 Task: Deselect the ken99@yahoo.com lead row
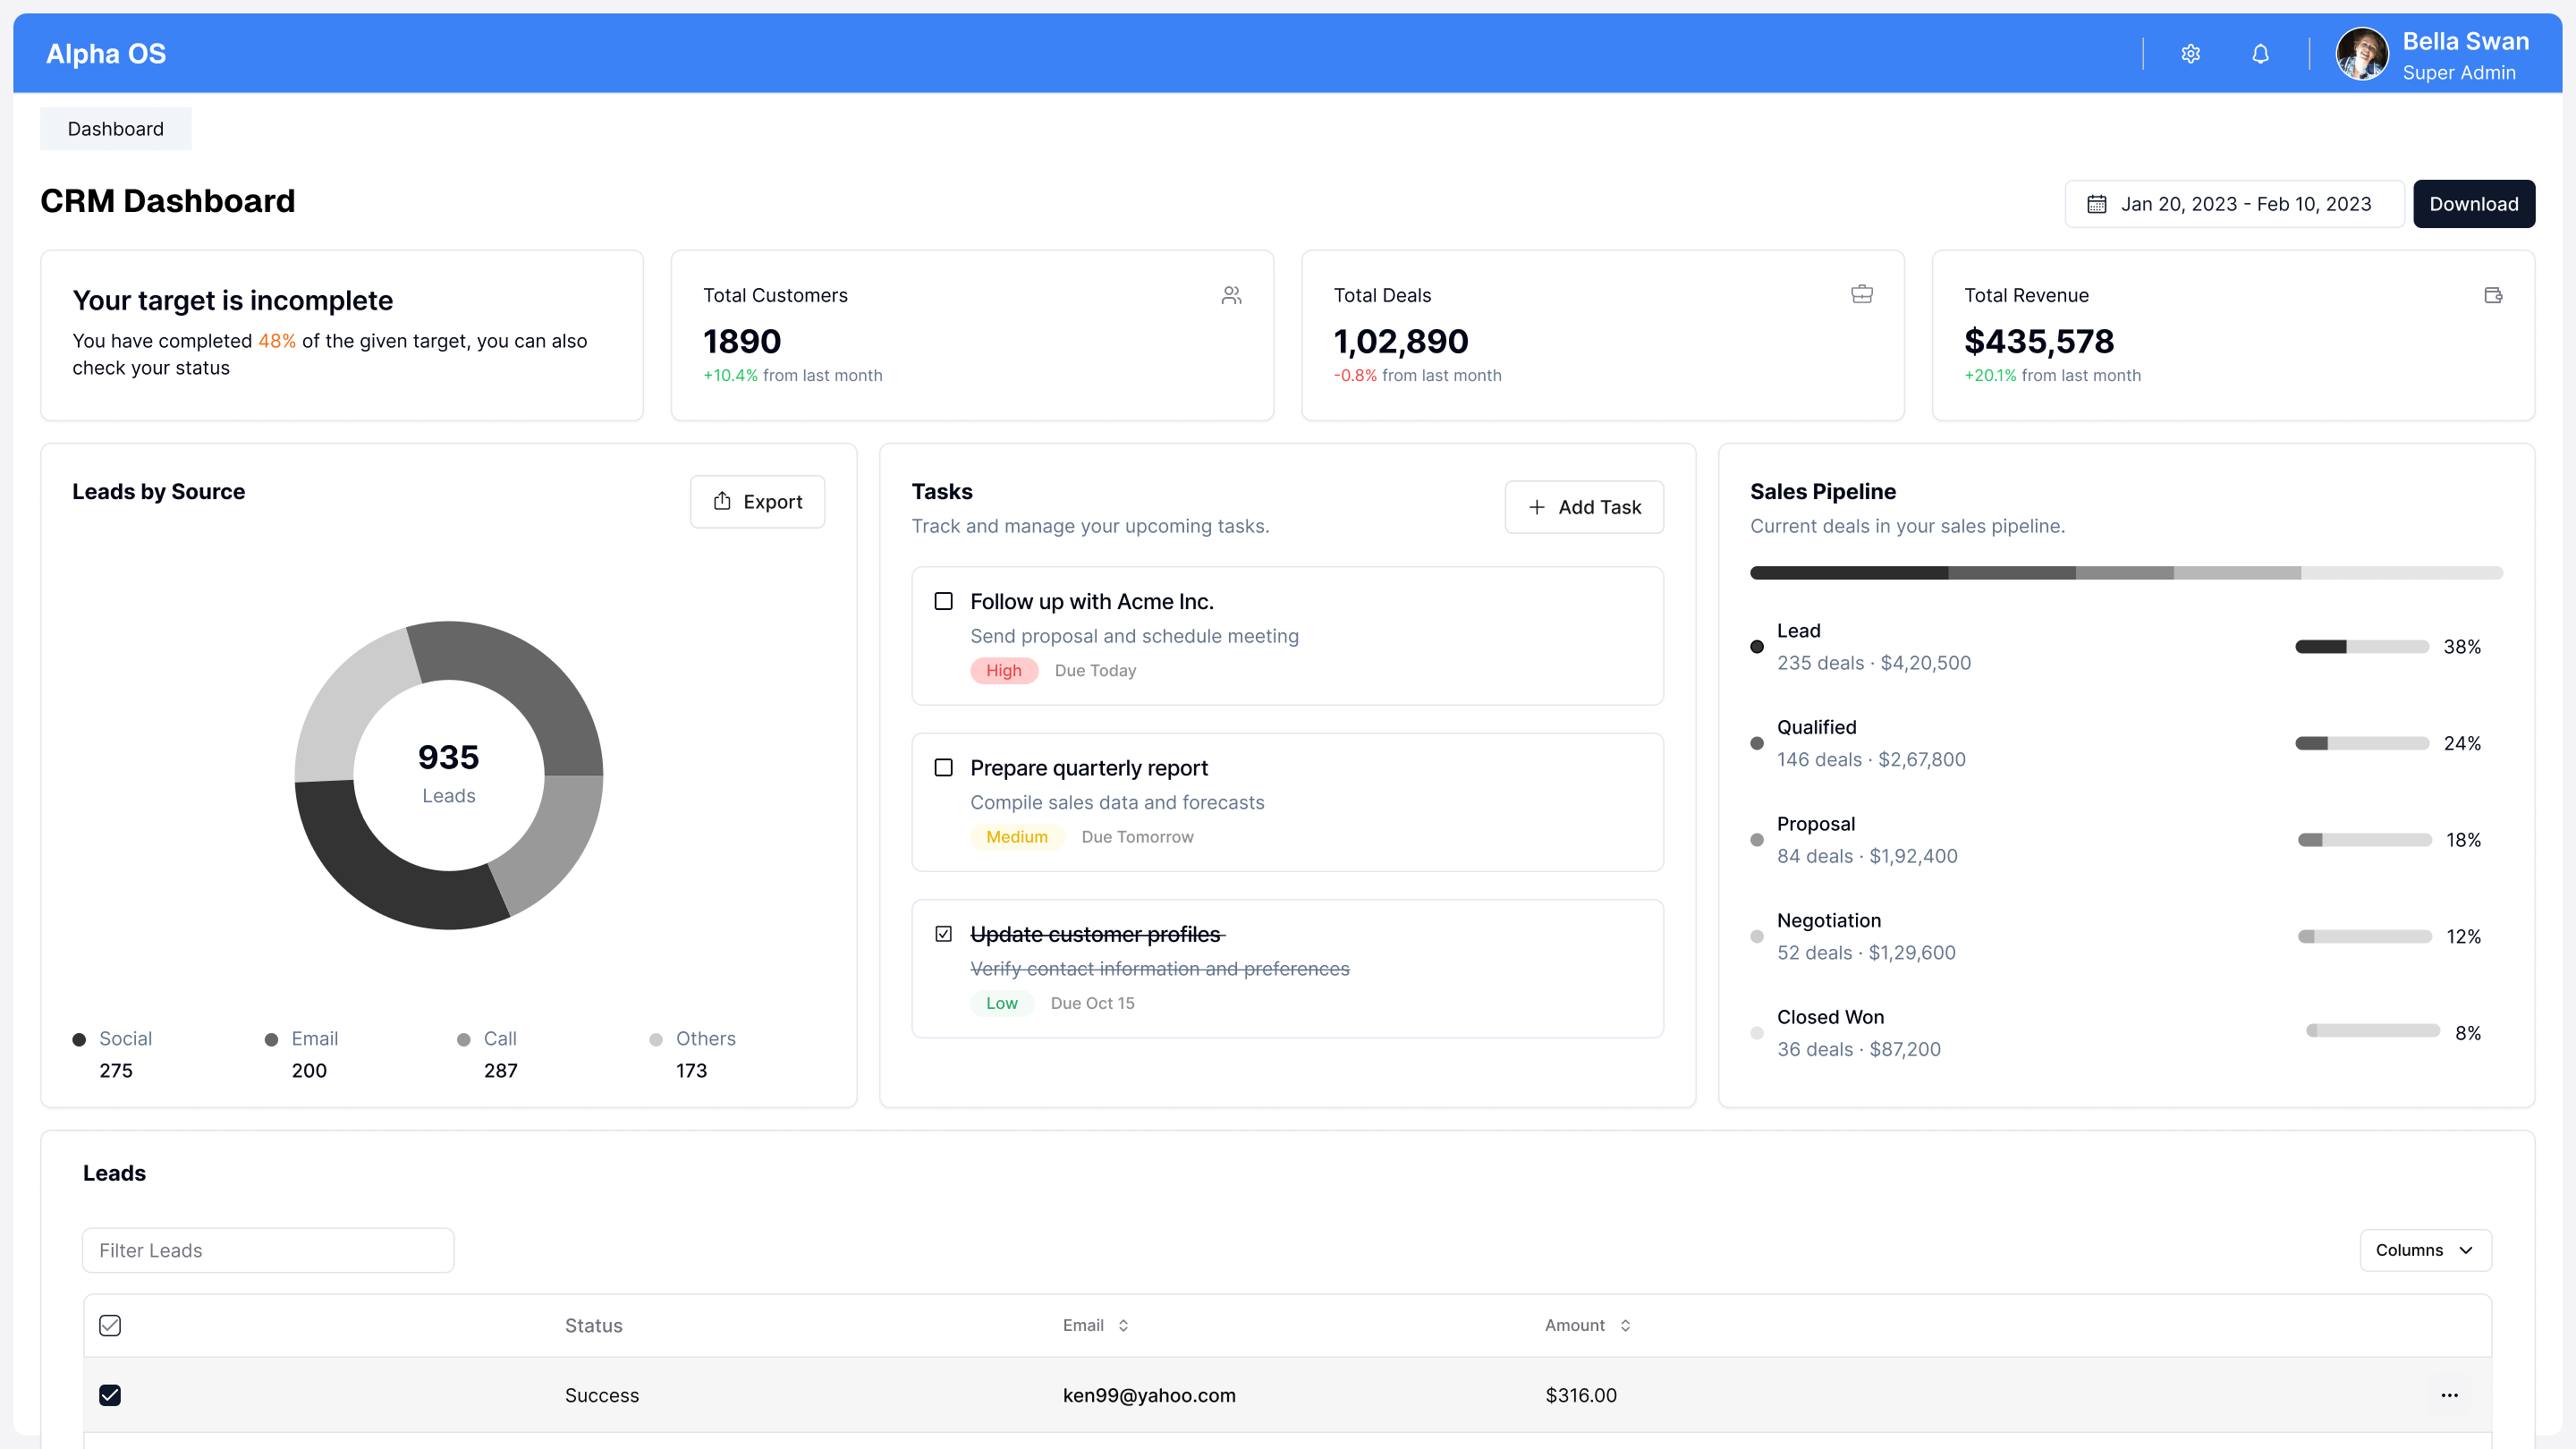tap(110, 1395)
